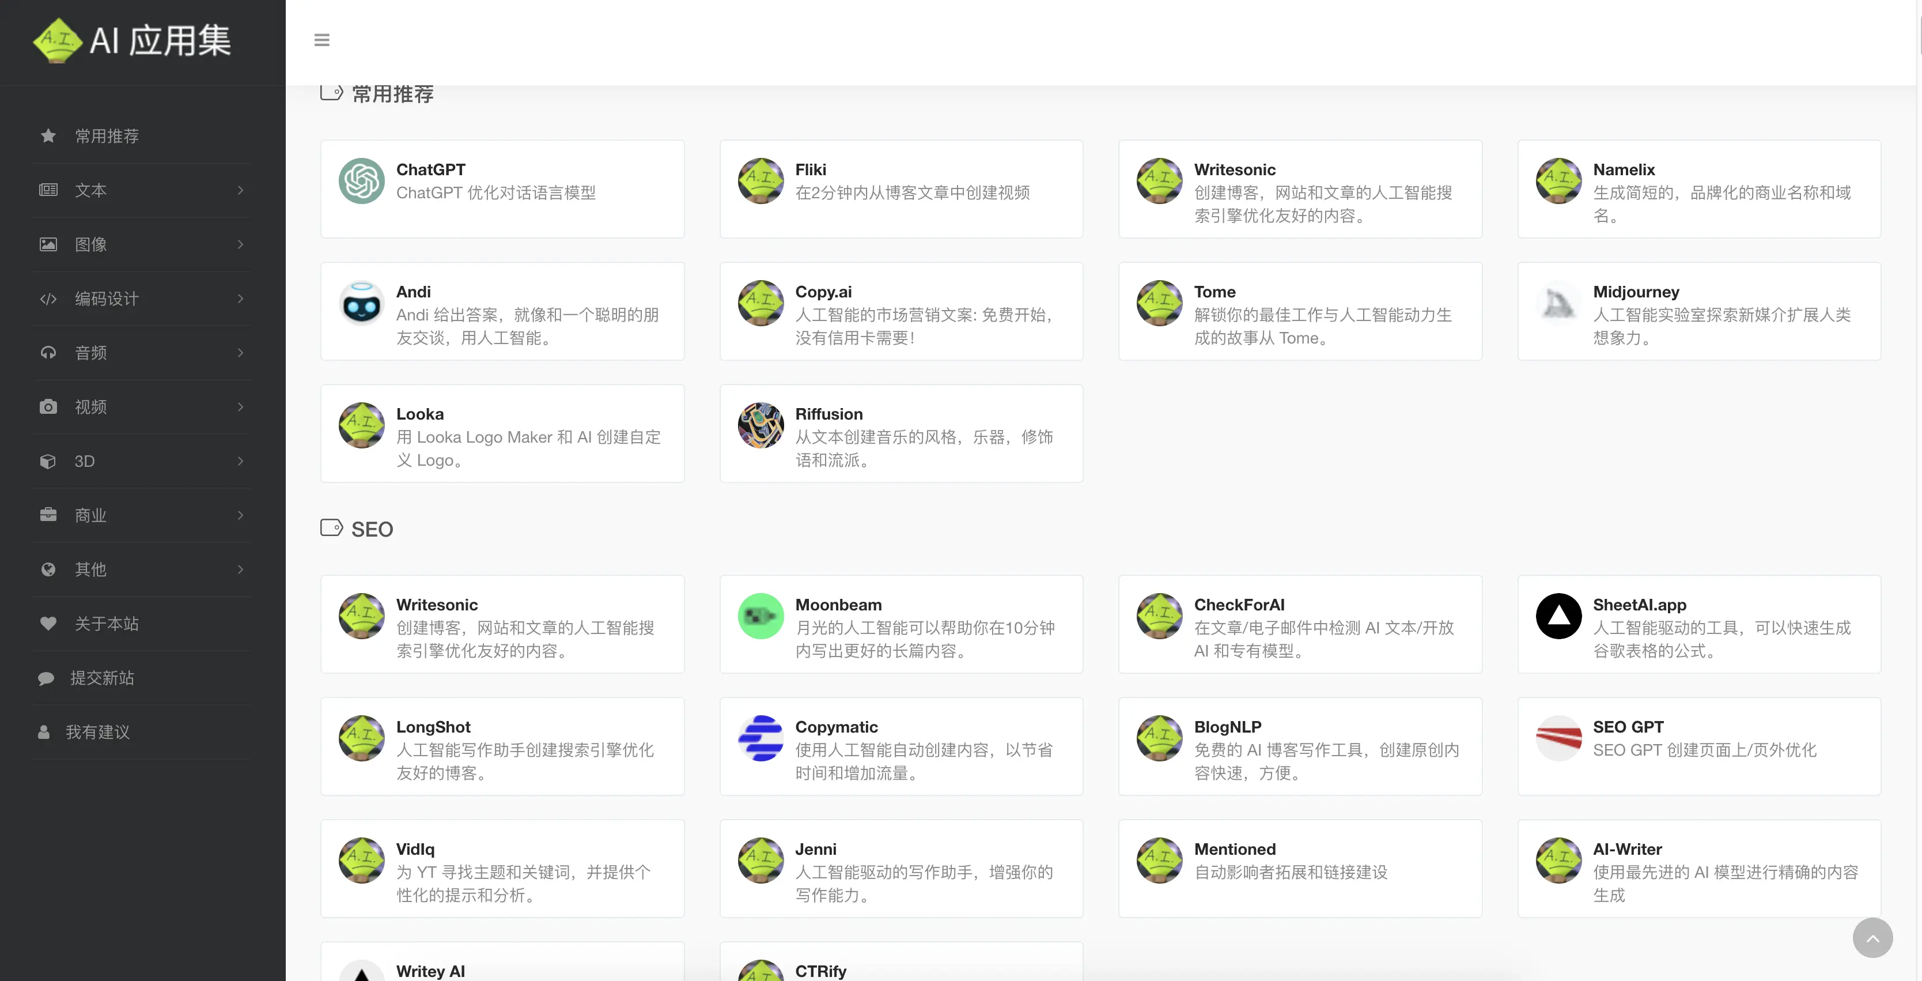Select 常用推荐 in the sidebar

107,136
